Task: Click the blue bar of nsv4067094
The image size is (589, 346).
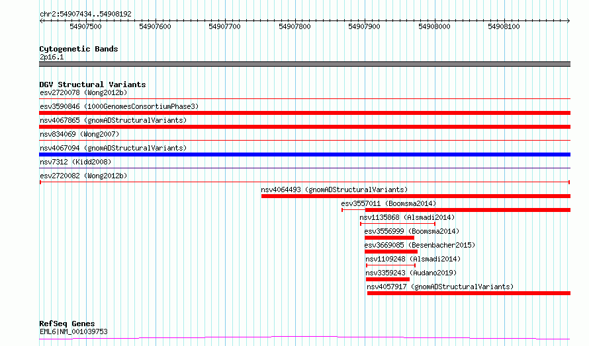Action: click(x=304, y=155)
